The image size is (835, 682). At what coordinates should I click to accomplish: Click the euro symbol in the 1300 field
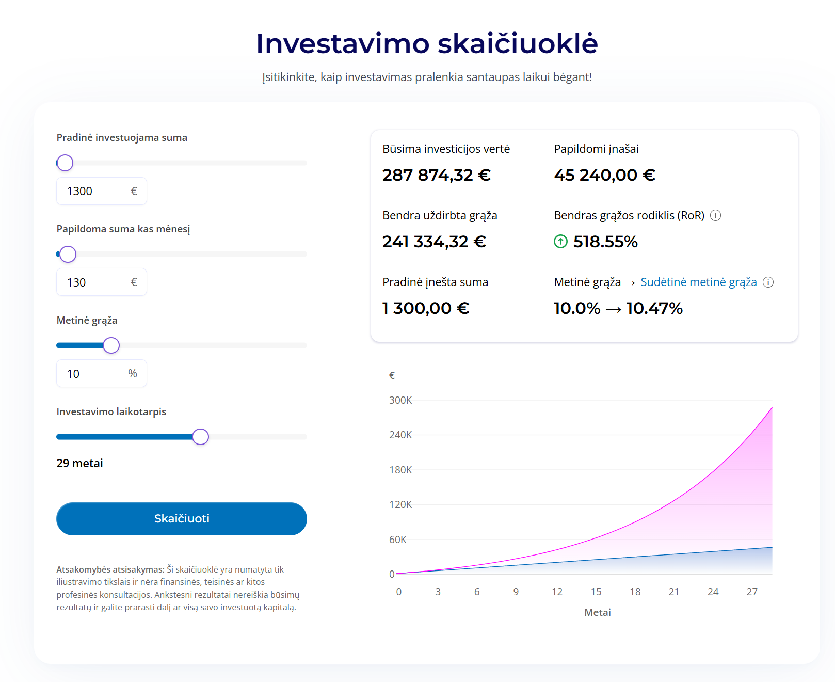click(x=134, y=191)
